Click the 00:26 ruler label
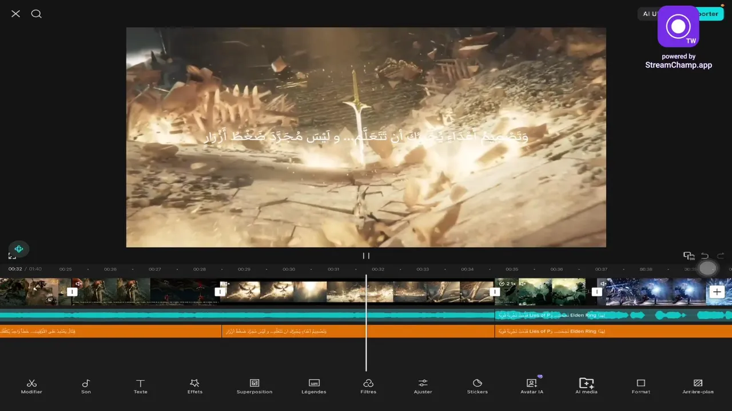Screen dimensions: 732x411 (110, 269)
